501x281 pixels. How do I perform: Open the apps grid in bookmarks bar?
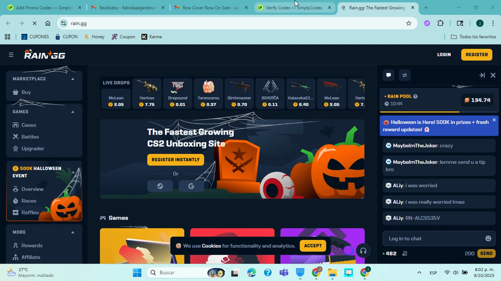[x=7, y=37]
